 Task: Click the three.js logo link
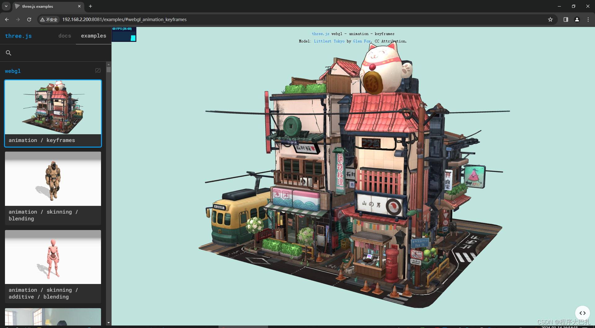[18, 36]
